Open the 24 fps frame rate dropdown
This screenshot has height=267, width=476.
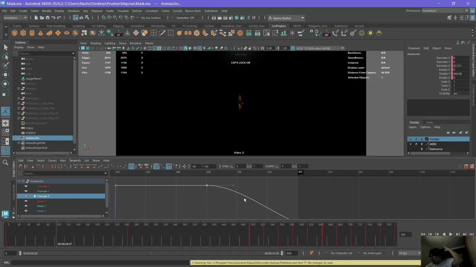pos(409,253)
